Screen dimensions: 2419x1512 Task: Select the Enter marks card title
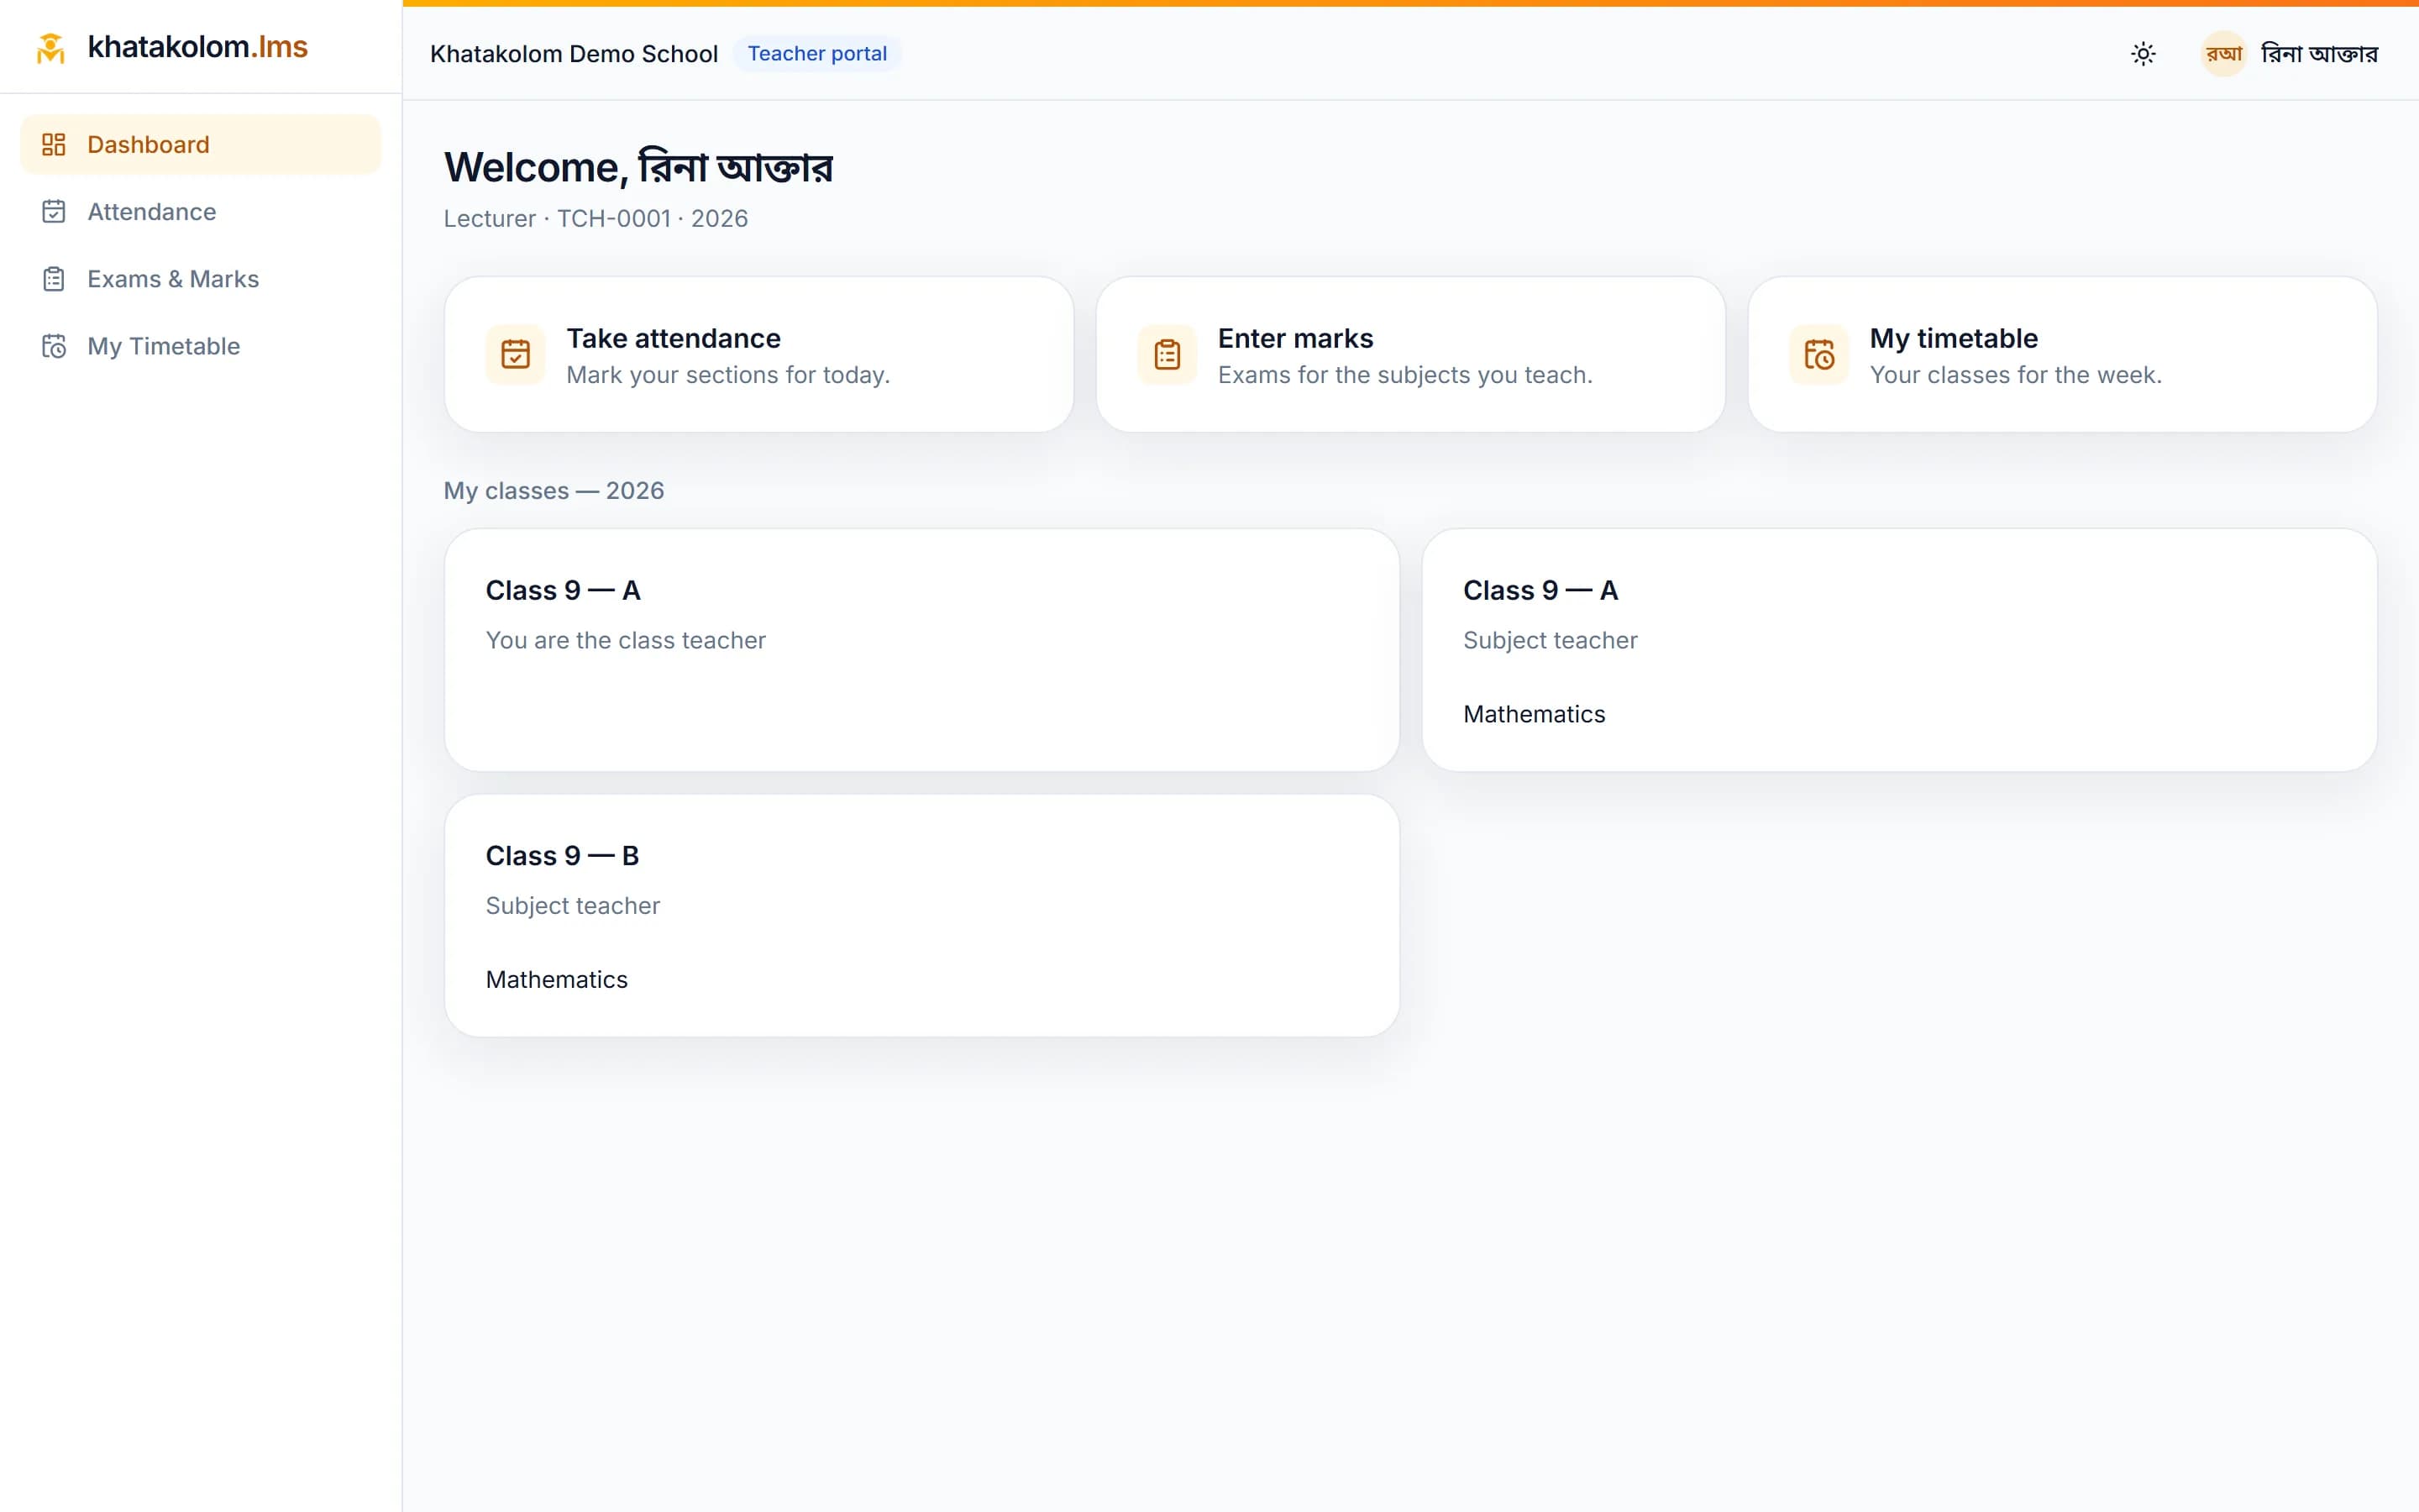(x=1295, y=338)
